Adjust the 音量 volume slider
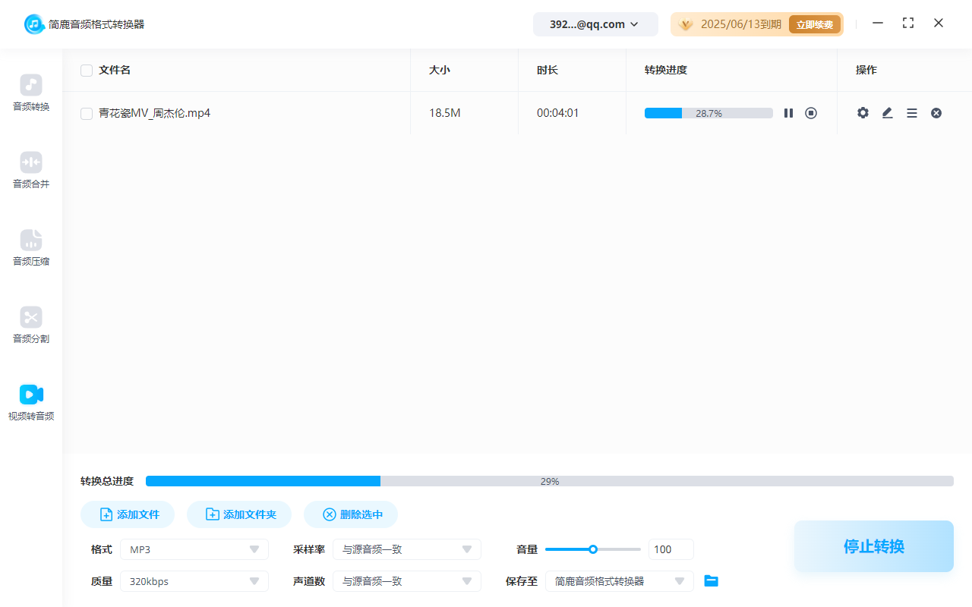The height and width of the screenshot is (607, 972). [592, 549]
